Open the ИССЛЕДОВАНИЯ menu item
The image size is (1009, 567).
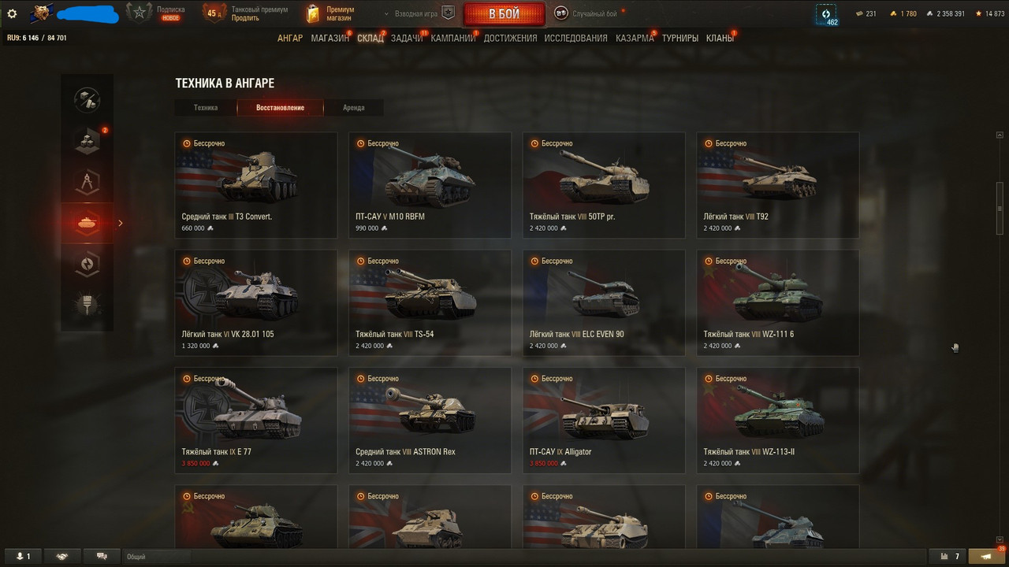575,38
